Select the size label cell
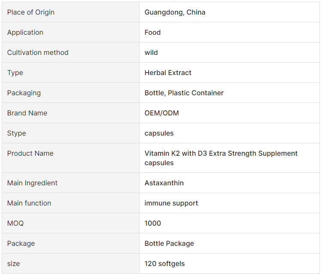Screen dimensions: 322x275 71,263
